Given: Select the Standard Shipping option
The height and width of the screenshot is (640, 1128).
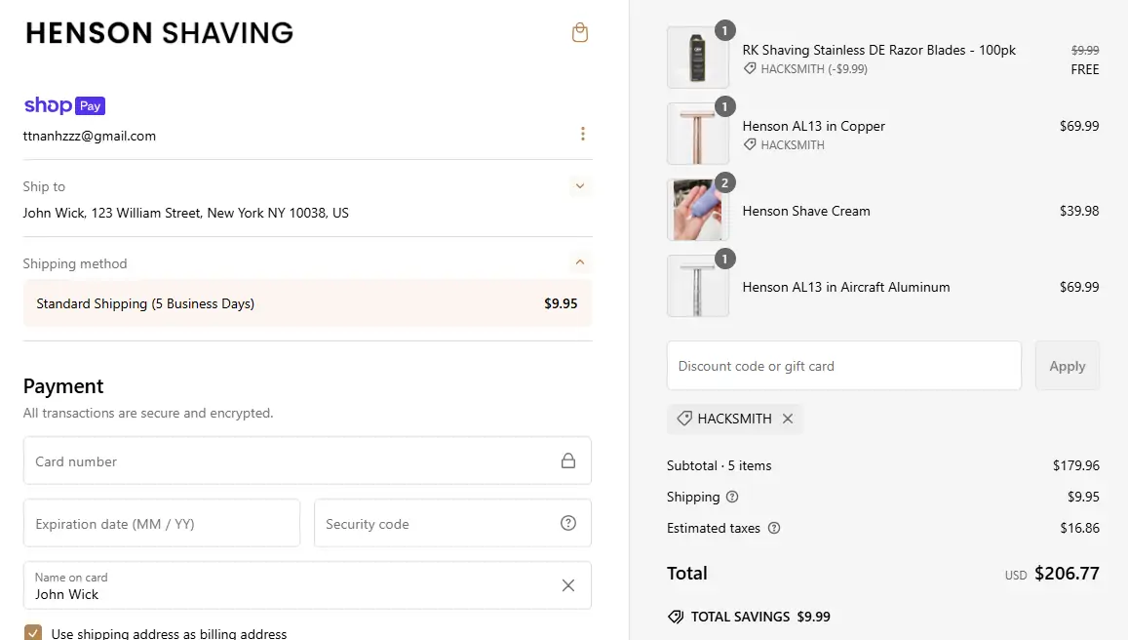Looking at the screenshot, I should (307, 303).
